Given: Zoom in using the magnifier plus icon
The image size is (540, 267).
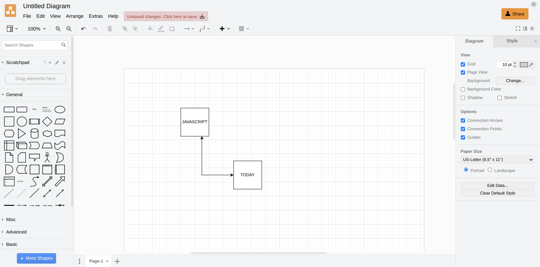Looking at the screenshot, I should [58, 29].
